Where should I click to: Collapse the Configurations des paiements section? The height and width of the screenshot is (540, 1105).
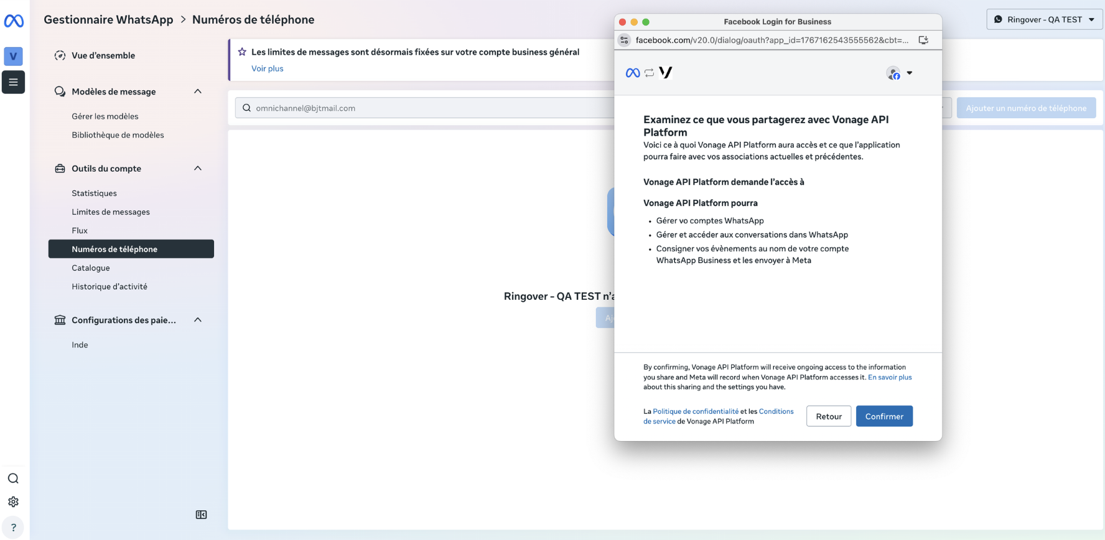(198, 320)
